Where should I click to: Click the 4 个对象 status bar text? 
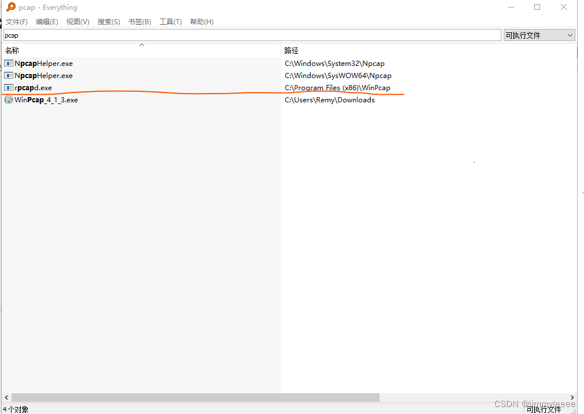[x=16, y=409]
